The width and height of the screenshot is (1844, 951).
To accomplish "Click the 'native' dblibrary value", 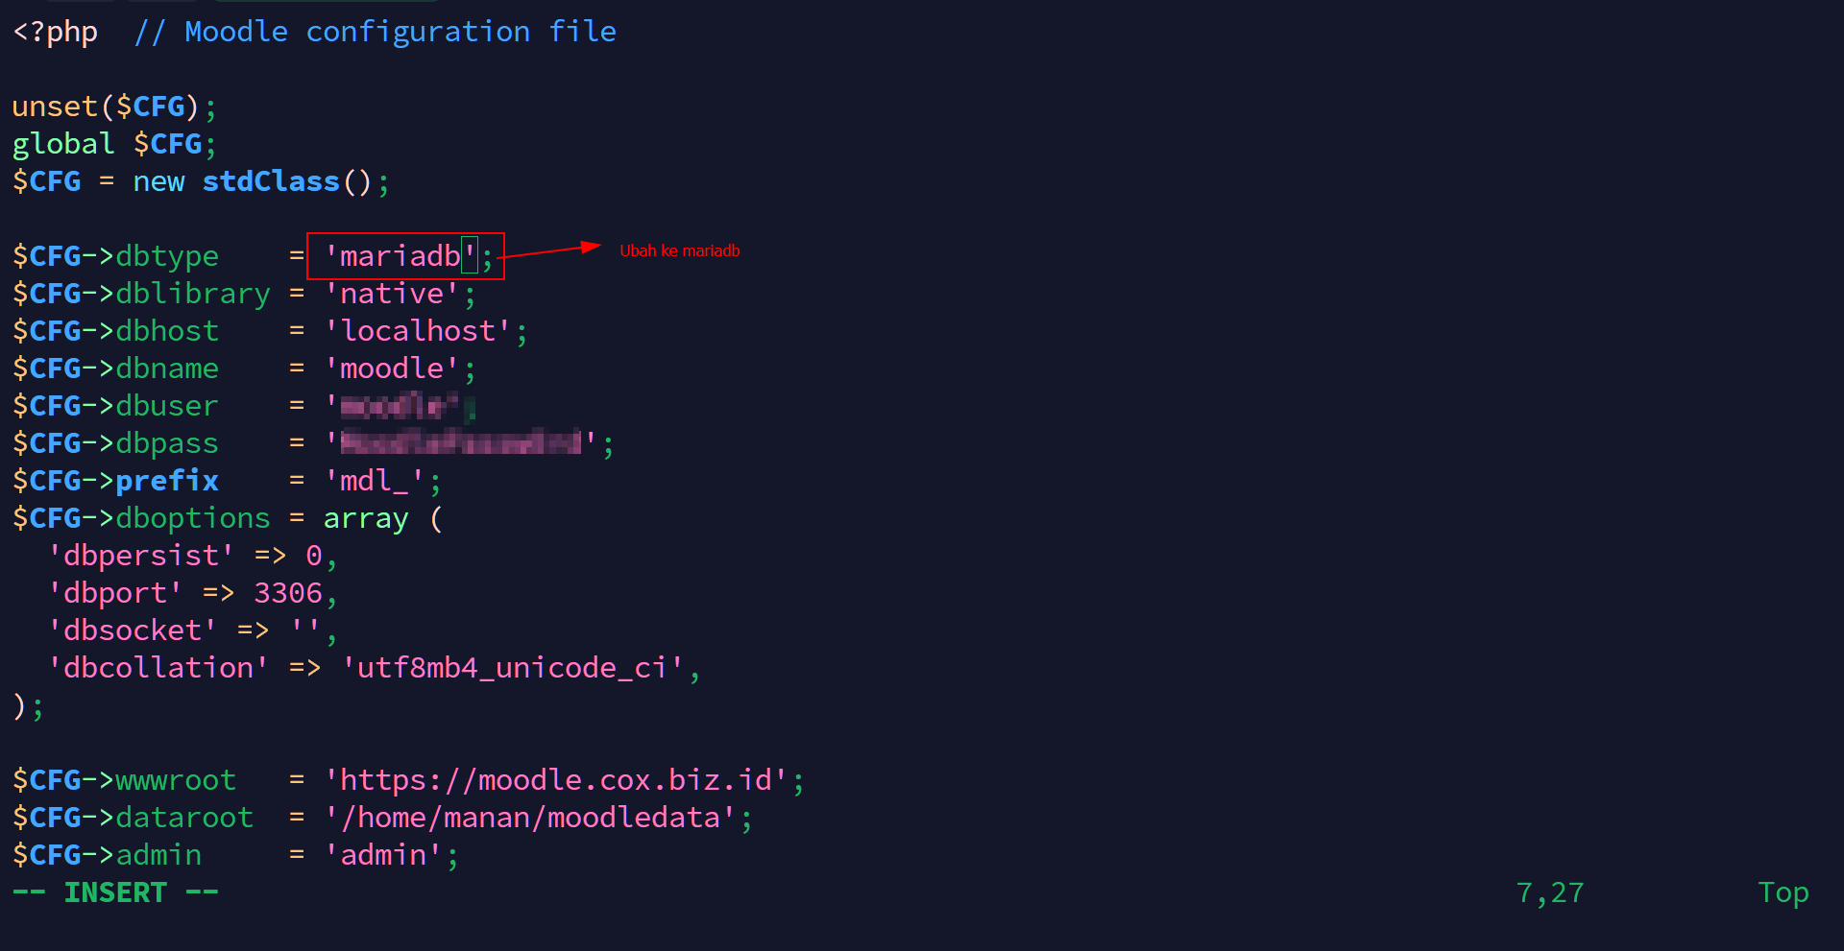I will click(392, 294).
